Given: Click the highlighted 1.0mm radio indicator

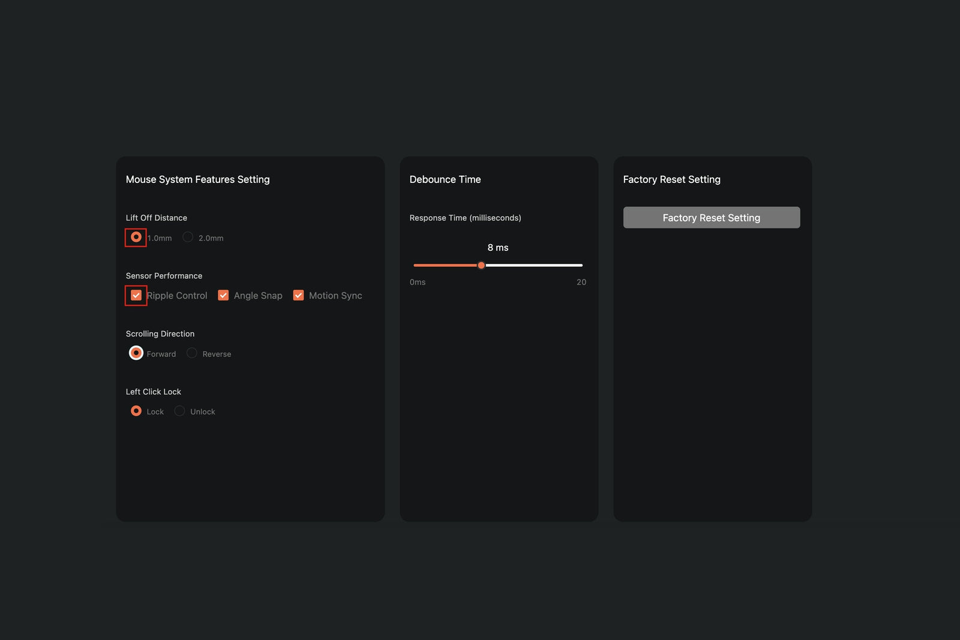Looking at the screenshot, I should click(x=136, y=237).
